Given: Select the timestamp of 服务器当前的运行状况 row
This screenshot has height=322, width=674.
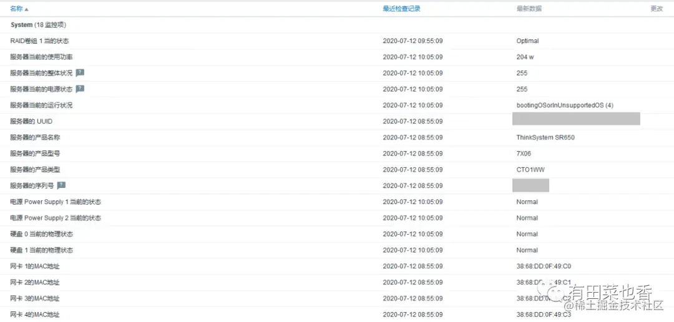Looking at the screenshot, I should point(413,105).
